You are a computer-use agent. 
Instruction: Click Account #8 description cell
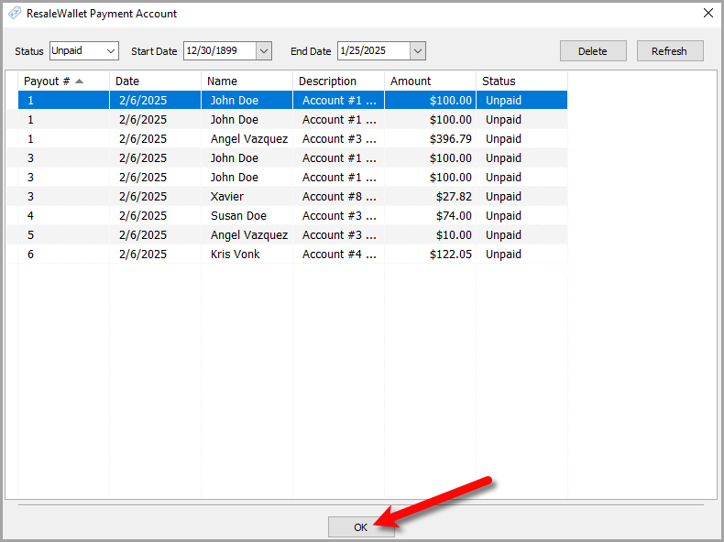pos(338,197)
